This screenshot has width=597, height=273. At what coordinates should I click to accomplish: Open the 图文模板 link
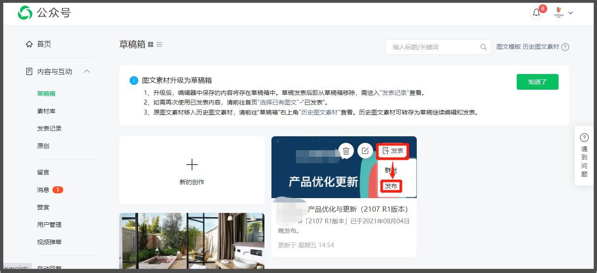[508, 47]
